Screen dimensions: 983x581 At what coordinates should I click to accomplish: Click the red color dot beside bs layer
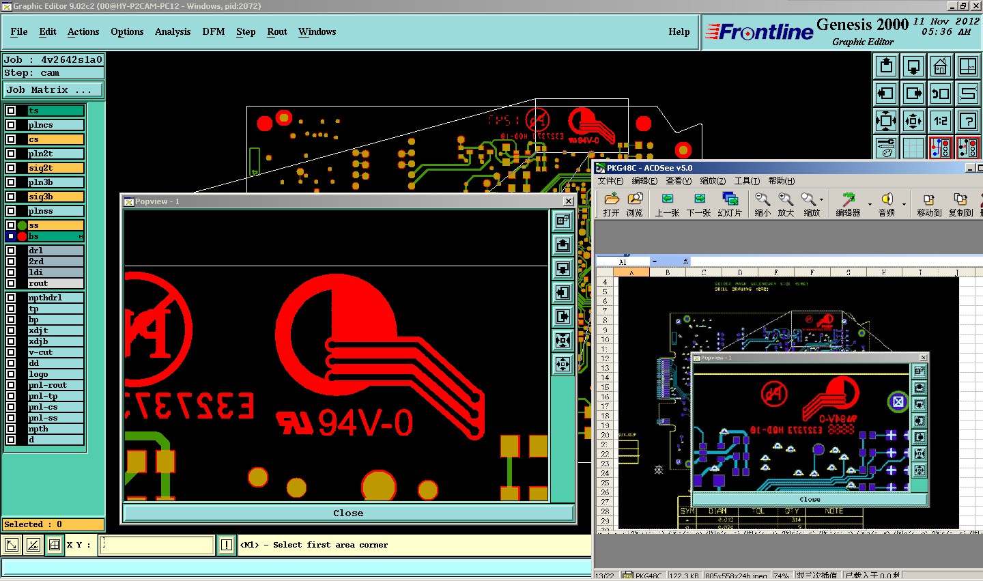(x=23, y=236)
